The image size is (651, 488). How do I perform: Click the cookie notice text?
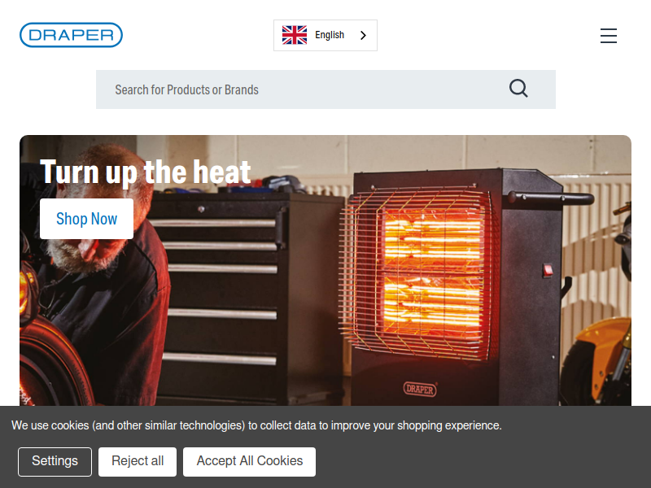pyautogui.click(x=256, y=425)
